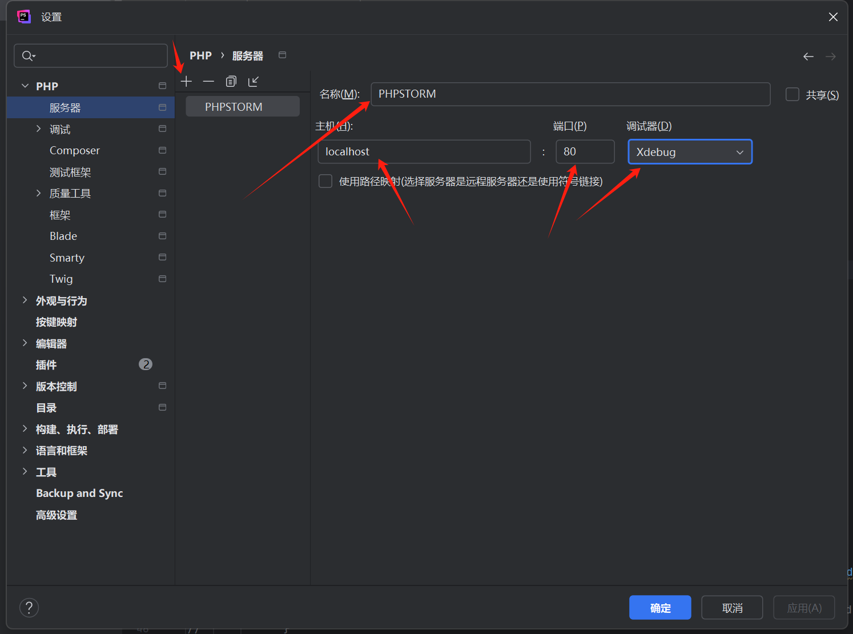This screenshot has width=853, height=634.
Task: Click the 名称 name field containing PHPSTORM
Action: point(570,94)
